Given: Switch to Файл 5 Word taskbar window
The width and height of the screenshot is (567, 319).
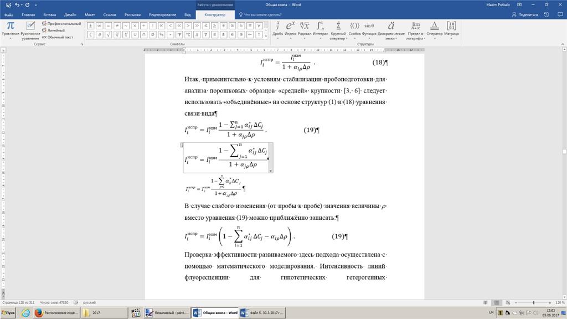Looking at the screenshot, I should point(263,313).
